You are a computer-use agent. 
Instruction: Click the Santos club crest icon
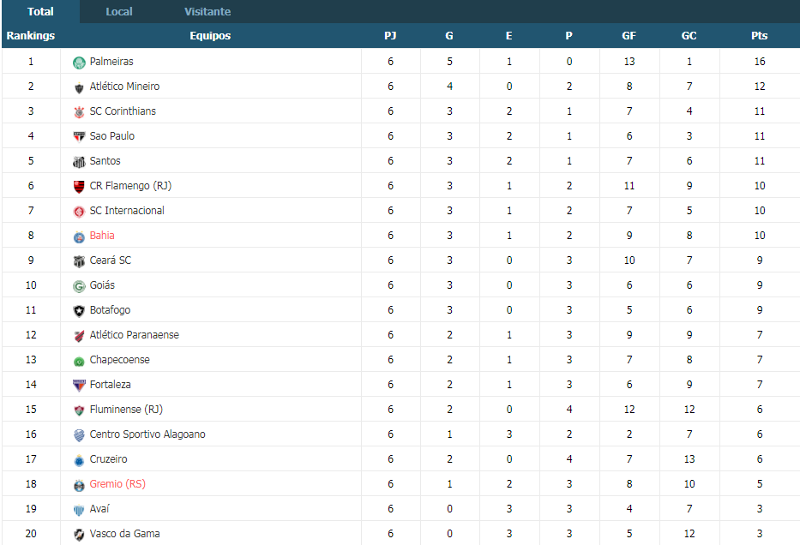(x=79, y=162)
